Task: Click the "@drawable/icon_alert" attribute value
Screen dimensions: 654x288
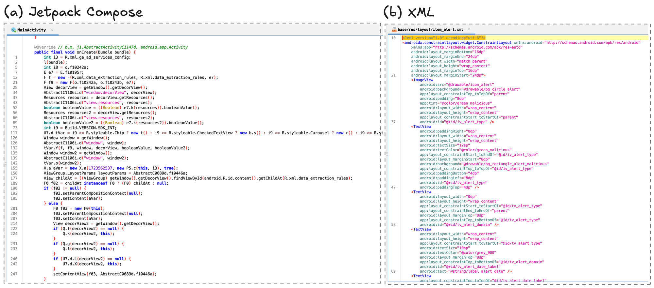Action: click(x=470, y=85)
